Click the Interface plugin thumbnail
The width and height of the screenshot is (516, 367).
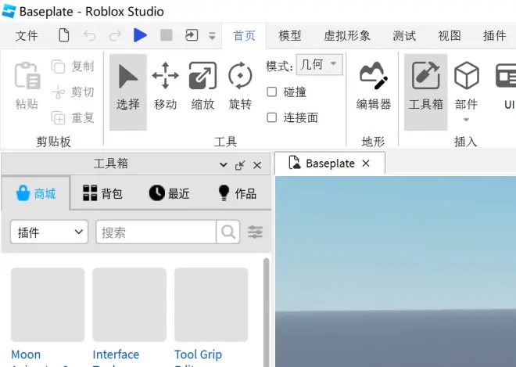pos(129,304)
